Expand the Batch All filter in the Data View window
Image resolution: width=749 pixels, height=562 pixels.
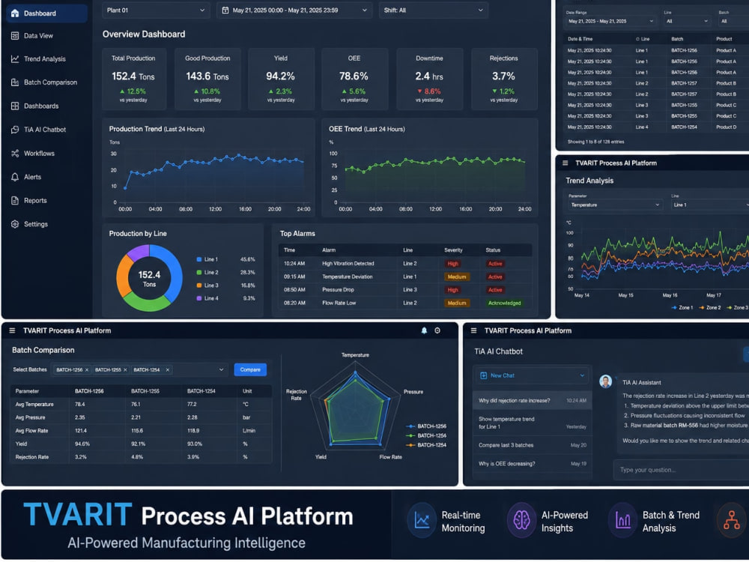click(x=733, y=21)
